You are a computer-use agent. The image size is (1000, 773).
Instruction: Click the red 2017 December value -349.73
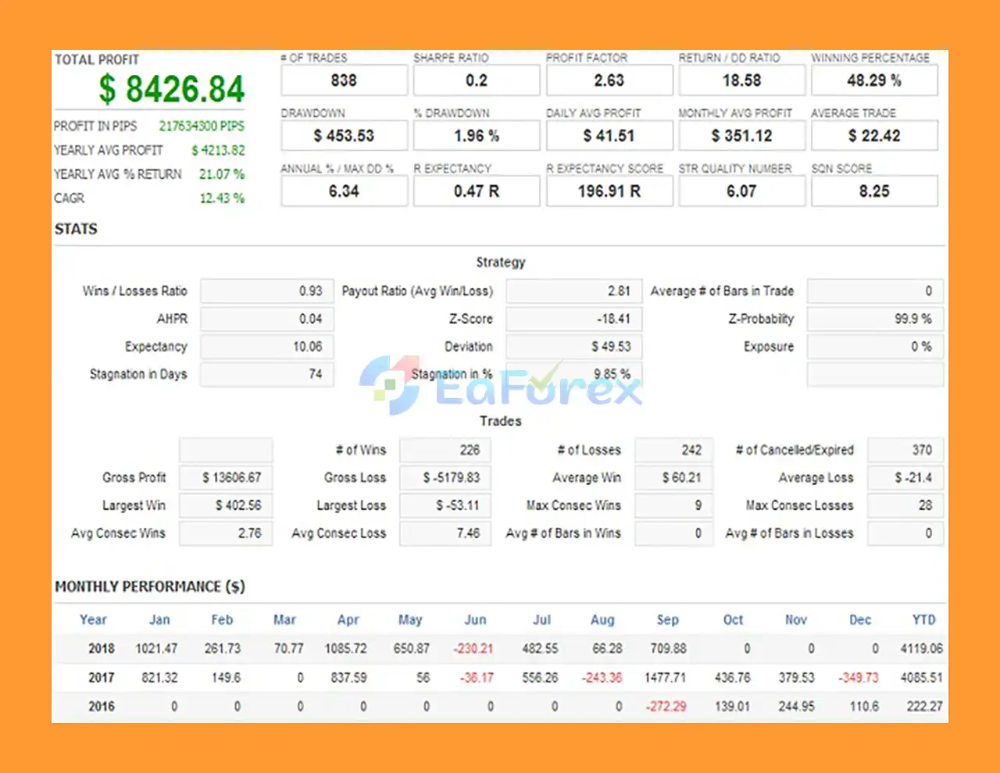(858, 678)
